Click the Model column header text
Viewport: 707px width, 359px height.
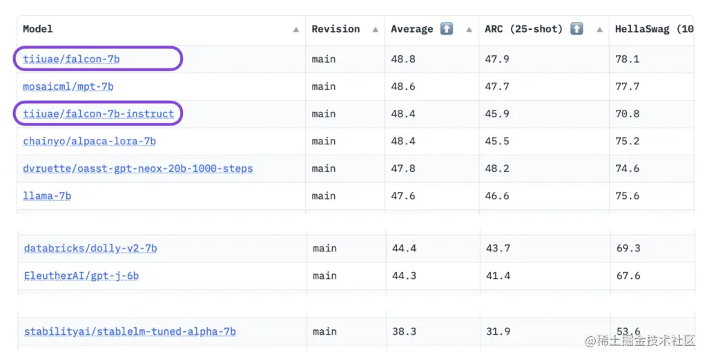(x=38, y=29)
